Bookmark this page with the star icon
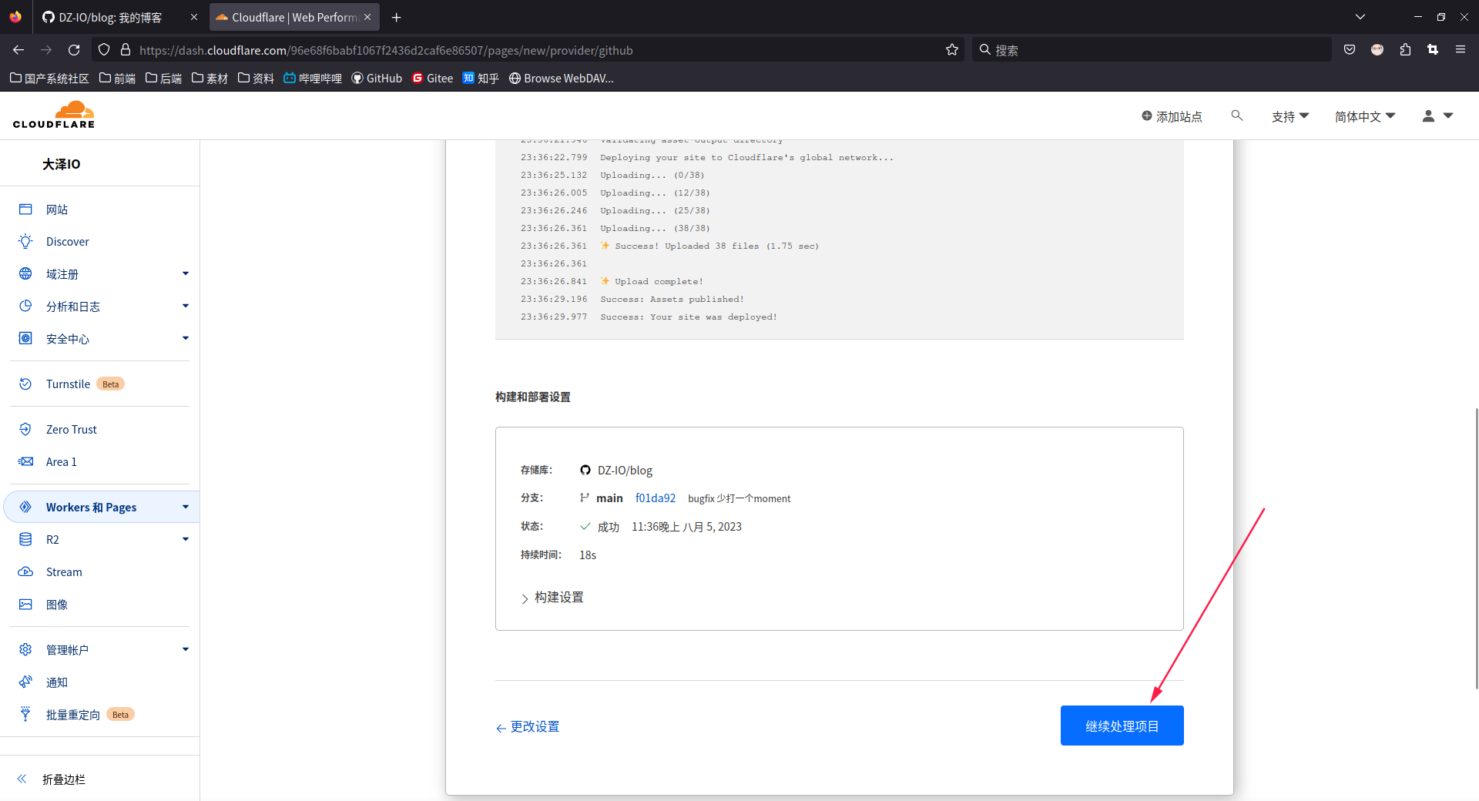1479x801 pixels. click(x=952, y=50)
